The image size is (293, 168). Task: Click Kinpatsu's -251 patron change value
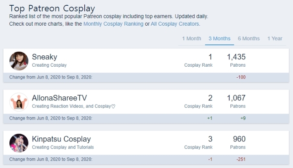[241, 159]
